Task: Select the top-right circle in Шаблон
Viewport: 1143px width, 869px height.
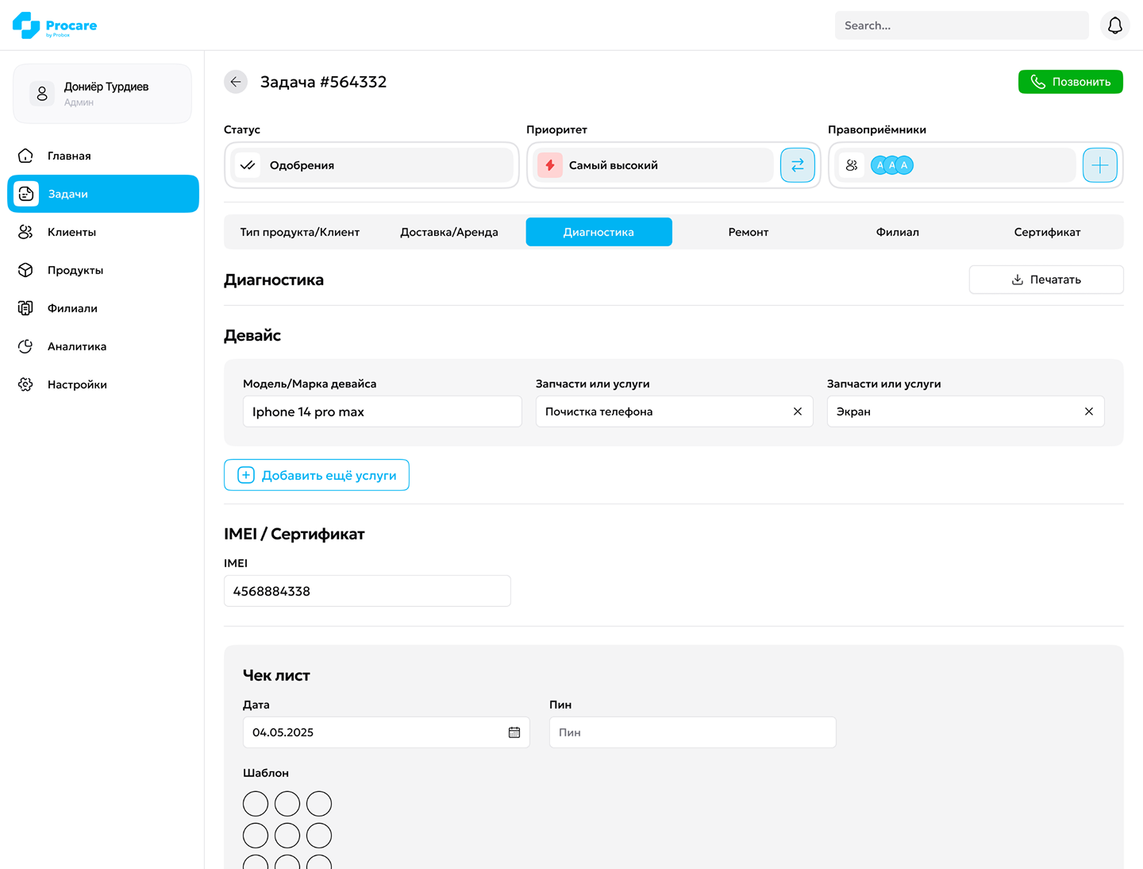Action: point(319,804)
